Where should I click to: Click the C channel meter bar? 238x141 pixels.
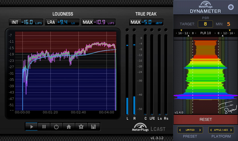coord(145,74)
